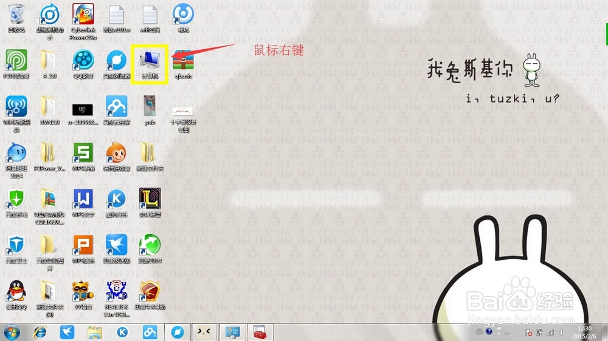Switch to the red toolbox taskbar app
The image size is (608, 341).
(x=260, y=332)
